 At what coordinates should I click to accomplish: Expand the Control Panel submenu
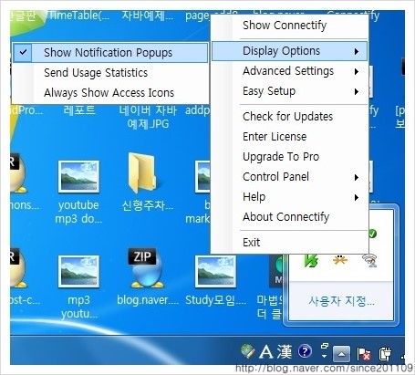[x=289, y=177]
